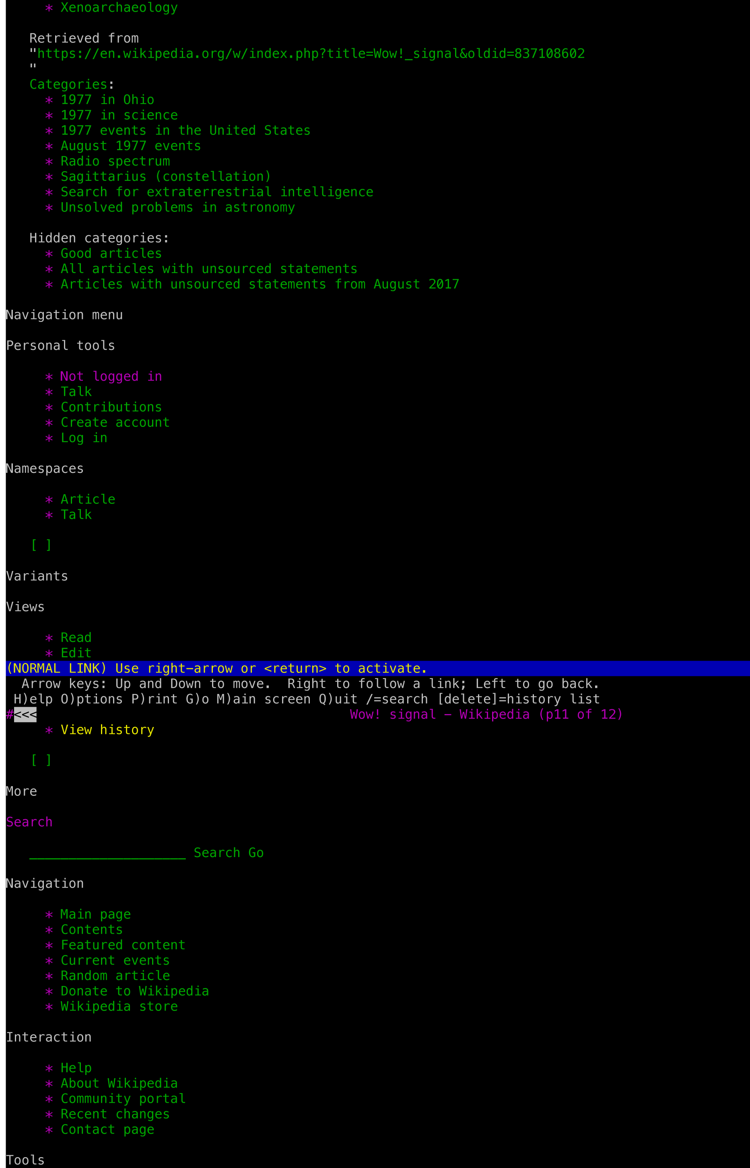Open the Article namespace link
The width and height of the screenshot is (750, 1168).
(x=88, y=499)
